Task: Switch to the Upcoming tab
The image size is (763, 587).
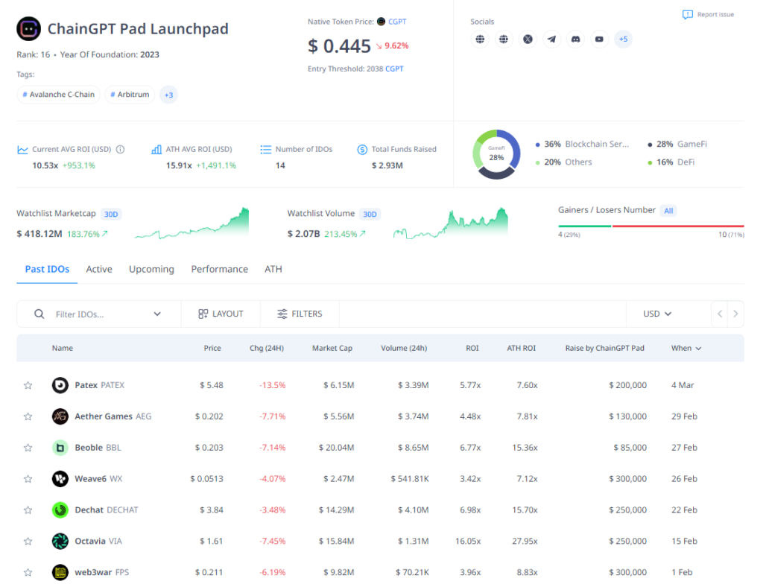Action: 151,269
